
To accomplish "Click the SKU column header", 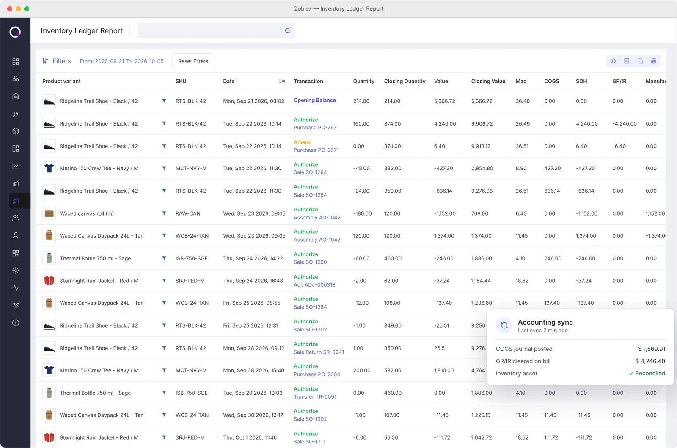I will tap(181, 81).
